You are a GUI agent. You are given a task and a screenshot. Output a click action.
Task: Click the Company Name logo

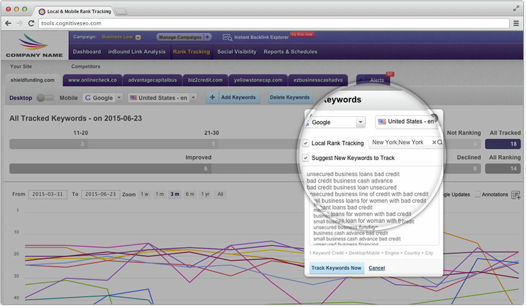34,46
